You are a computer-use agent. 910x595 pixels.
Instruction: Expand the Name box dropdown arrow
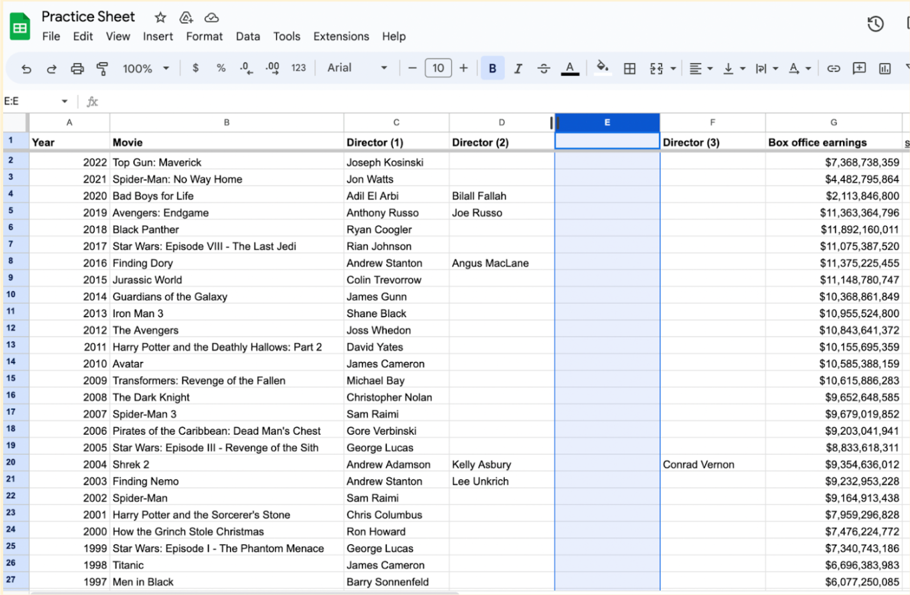[x=64, y=102]
